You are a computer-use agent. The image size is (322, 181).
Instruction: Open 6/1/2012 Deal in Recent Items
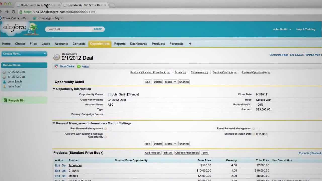(16, 77)
